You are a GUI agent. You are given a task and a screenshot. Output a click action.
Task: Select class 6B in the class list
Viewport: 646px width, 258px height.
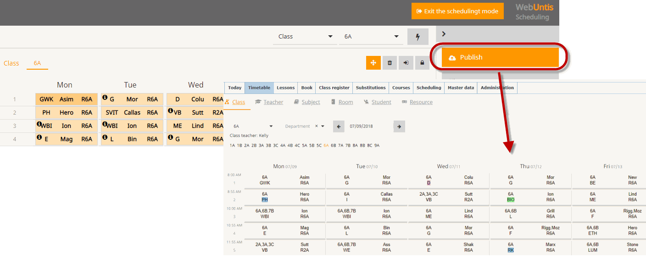tap(334, 145)
